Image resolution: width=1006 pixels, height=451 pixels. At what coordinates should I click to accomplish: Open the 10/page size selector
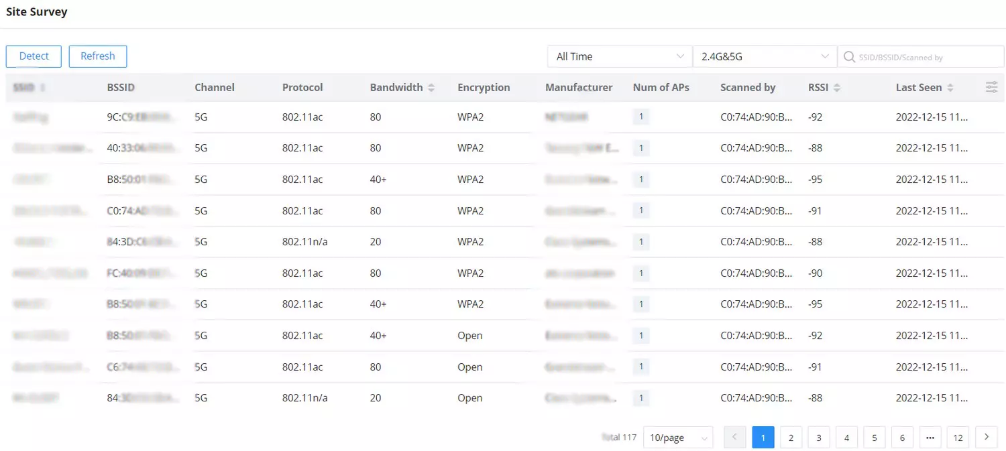point(678,438)
